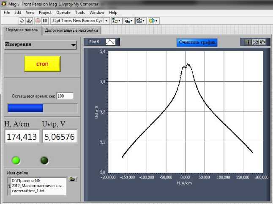
Task: Select the graph zoom magnifier tool
Action: 255,42
